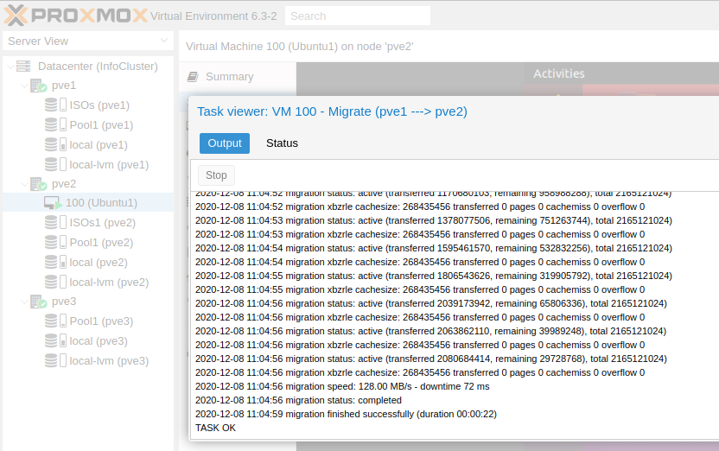719x451 pixels.
Task: Click the log line with remaining 29728768
Action: pyautogui.click(x=431, y=359)
